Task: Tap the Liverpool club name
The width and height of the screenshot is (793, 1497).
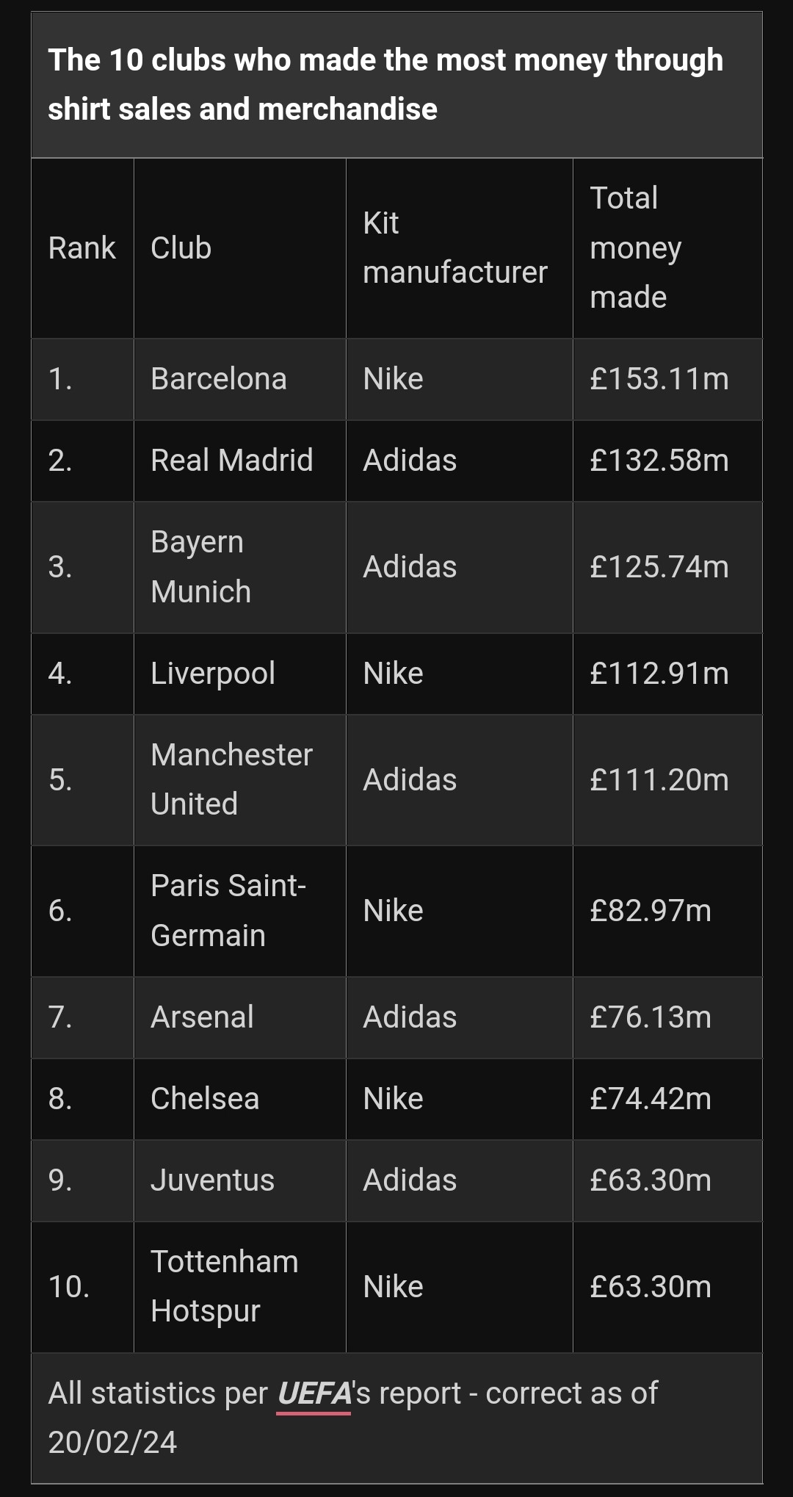Action: [x=213, y=674]
